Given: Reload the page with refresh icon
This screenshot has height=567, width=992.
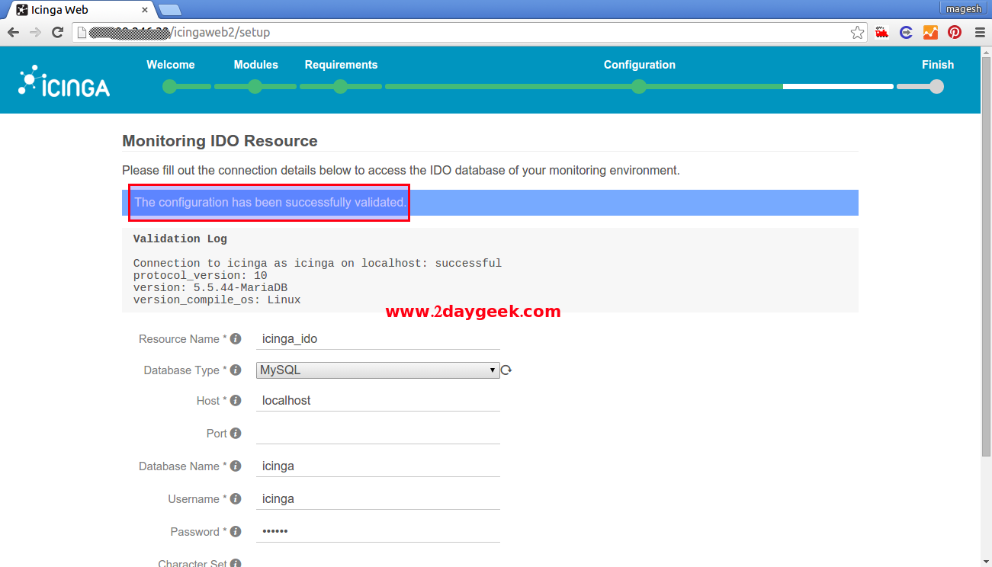Looking at the screenshot, I should point(57,32).
